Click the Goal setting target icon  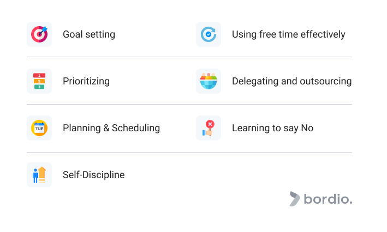39,34
